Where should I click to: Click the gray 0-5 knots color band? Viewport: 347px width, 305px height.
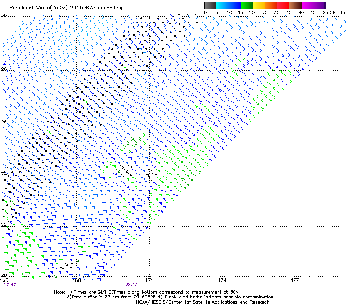[210, 6]
